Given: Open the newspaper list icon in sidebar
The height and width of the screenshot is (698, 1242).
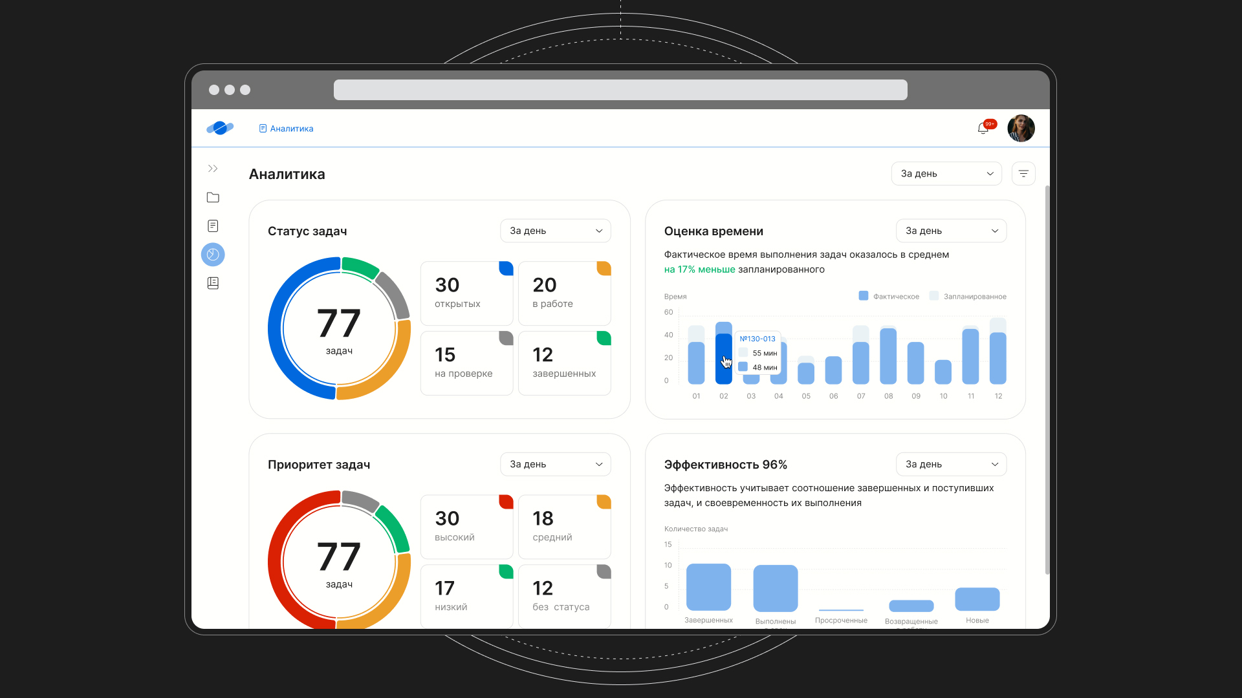Looking at the screenshot, I should click(213, 283).
